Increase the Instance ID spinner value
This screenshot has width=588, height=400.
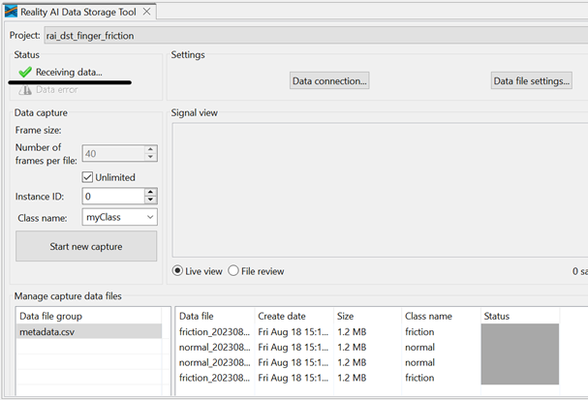150,192
